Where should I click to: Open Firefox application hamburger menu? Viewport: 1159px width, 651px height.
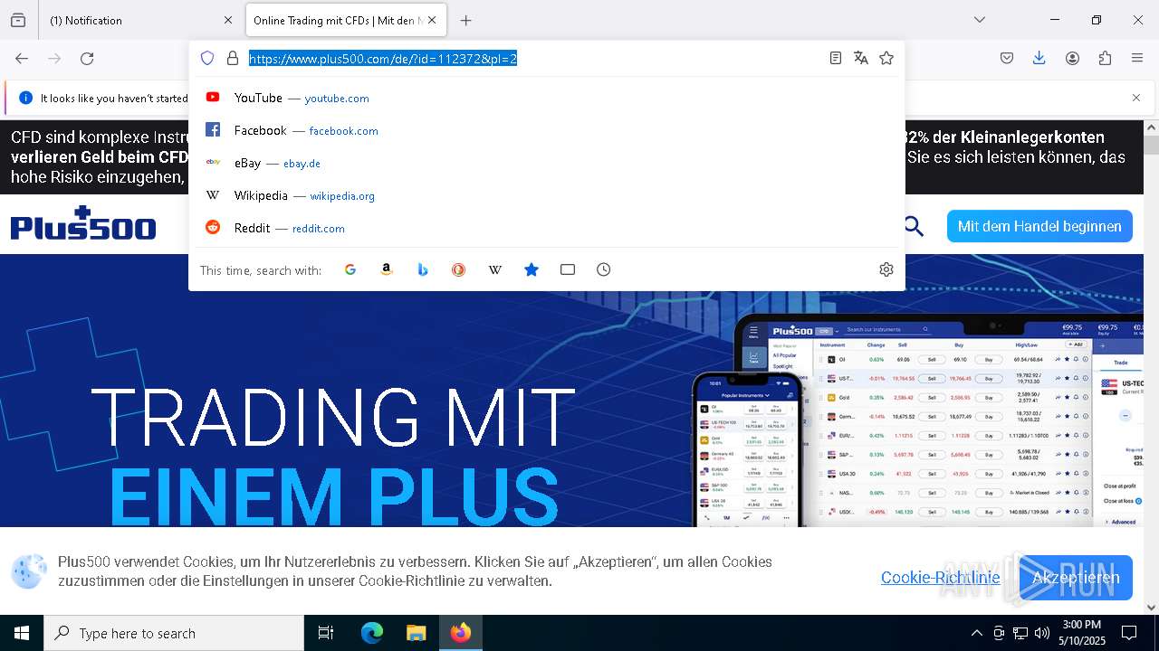click(1137, 58)
